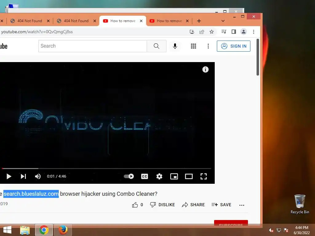This screenshot has height=236, width=315.
Task: Open the Chrome three-dot menu
Action: (253, 32)
